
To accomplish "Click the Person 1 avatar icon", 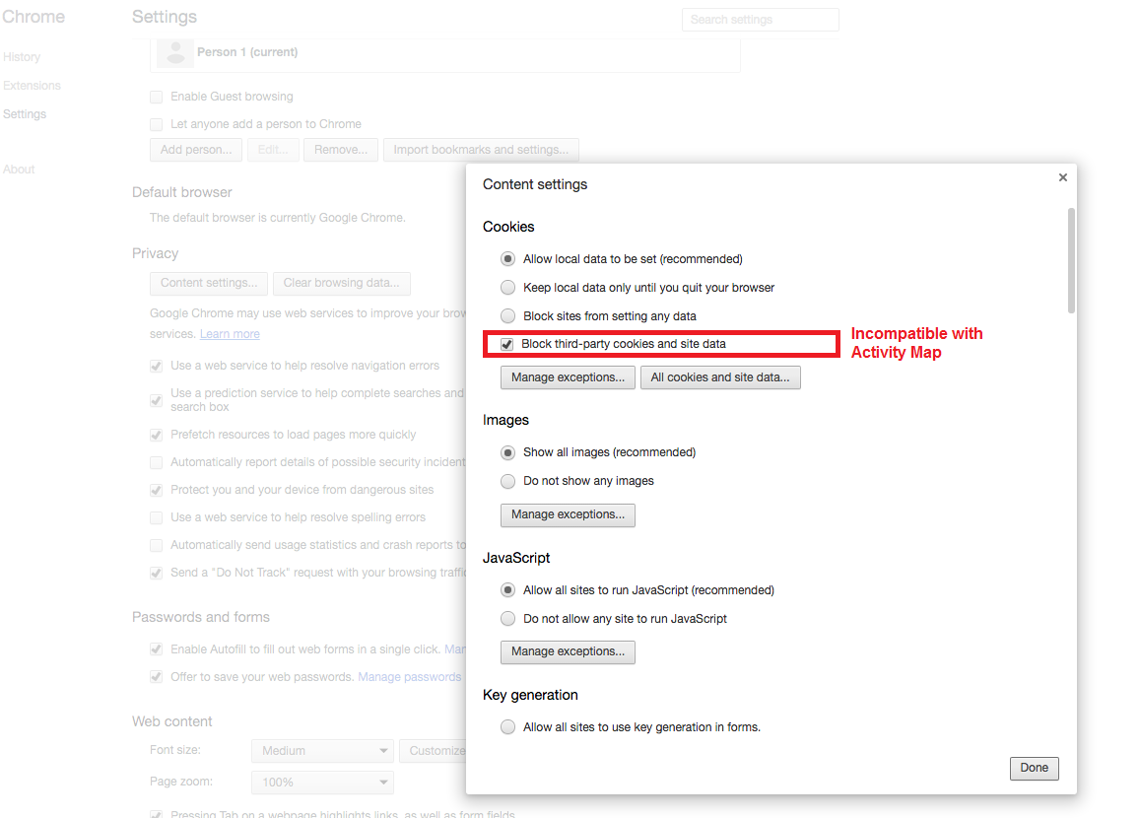I will point(175,52).
